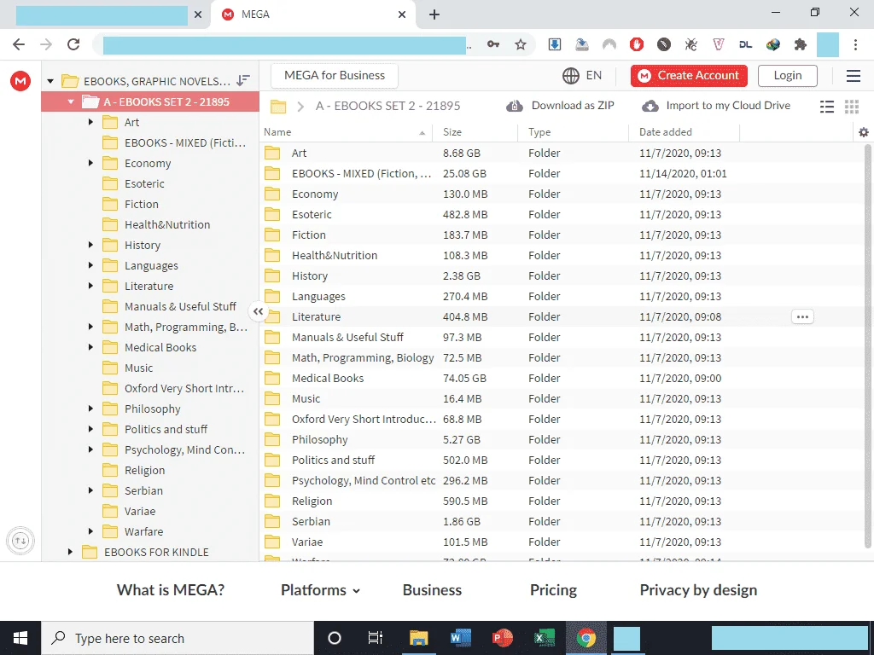The image size is (874, 655).
Task: Open transfers circle icon in the left rail
Action: click(x=20, y=540)
